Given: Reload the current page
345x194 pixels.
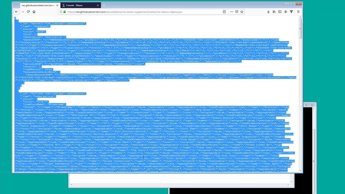Looking at the screenshot, I should [x=28, y=12].
